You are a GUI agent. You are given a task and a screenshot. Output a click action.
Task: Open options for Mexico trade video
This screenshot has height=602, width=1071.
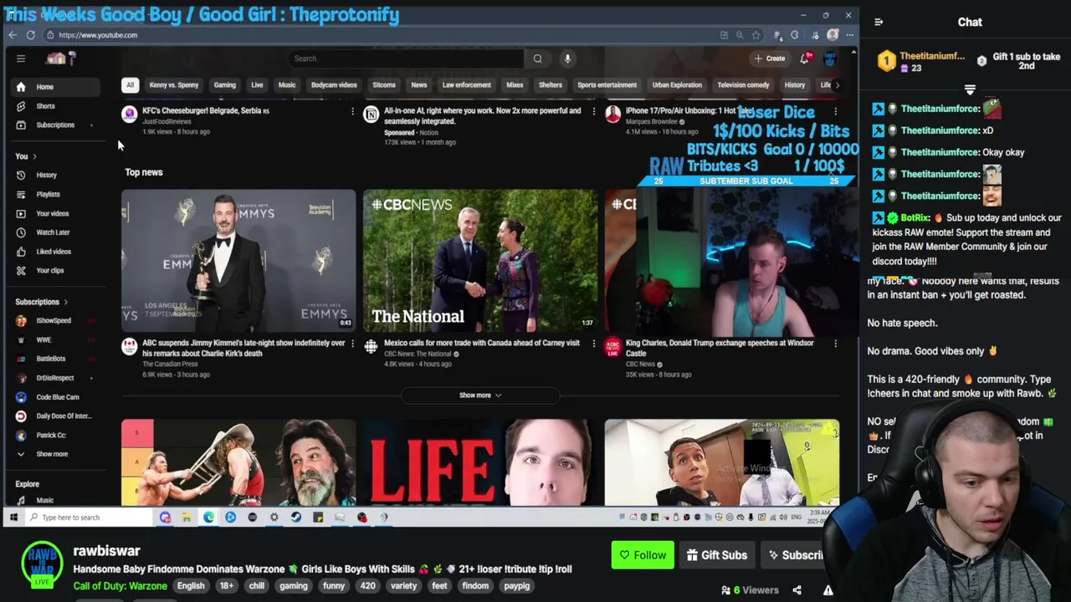[594, 343]
